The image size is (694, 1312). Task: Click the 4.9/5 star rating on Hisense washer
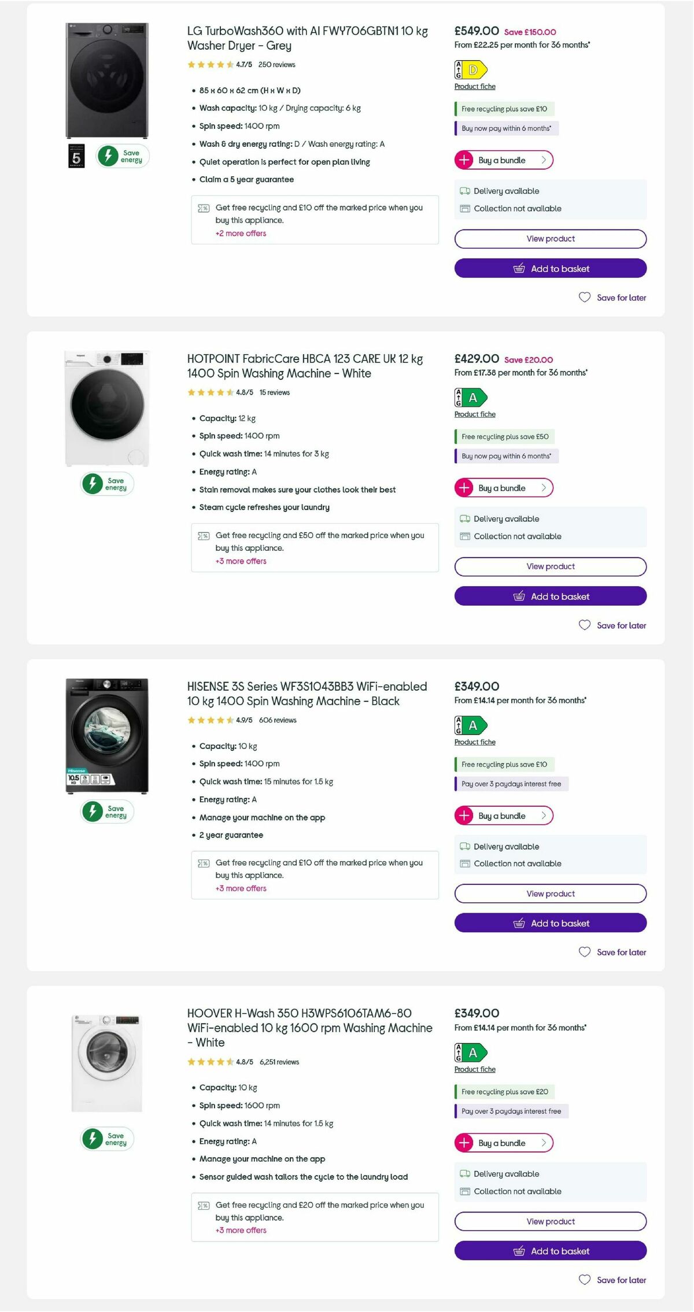245,720
